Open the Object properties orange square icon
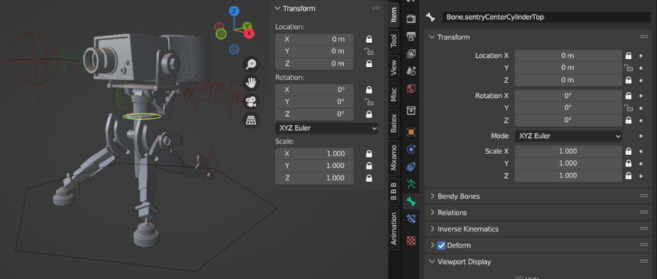This screenshot has width=657, height=279. (x=411, y=132)
